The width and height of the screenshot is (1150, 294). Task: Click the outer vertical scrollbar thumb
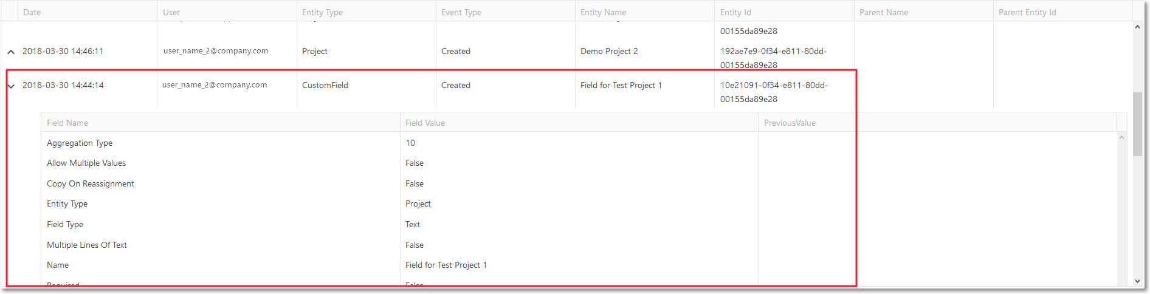coord(1137,124)
